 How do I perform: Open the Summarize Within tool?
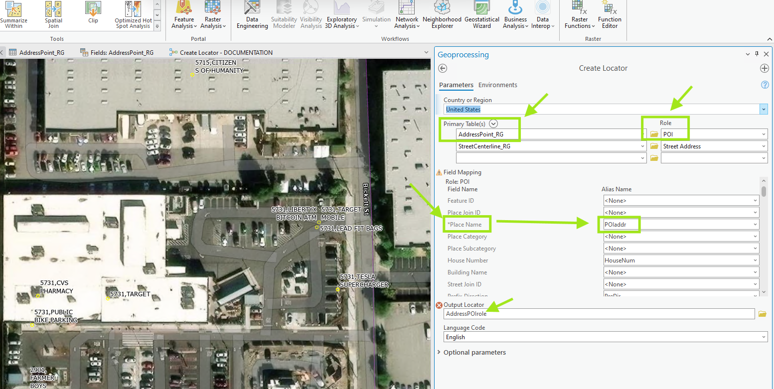coord(13,15)
